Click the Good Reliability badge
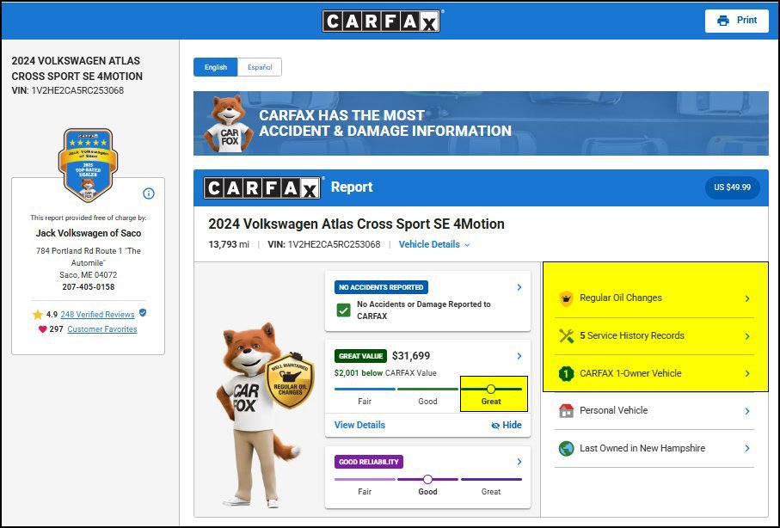Screen dimensions: 780x528 [369, 462]
